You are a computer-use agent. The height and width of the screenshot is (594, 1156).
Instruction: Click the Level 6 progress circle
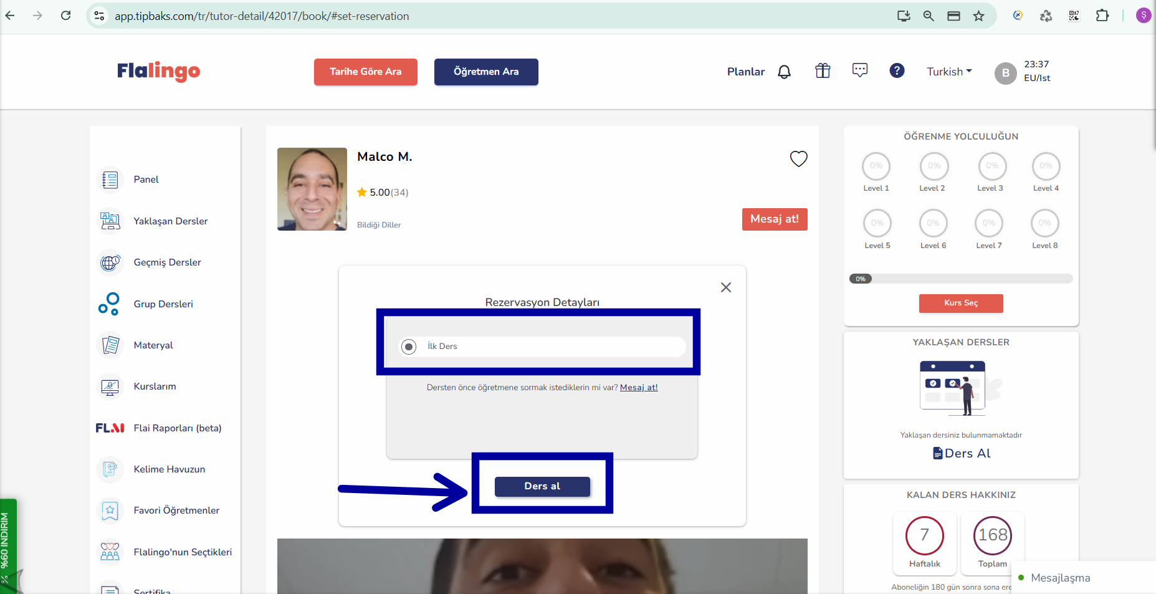[933, 223]
